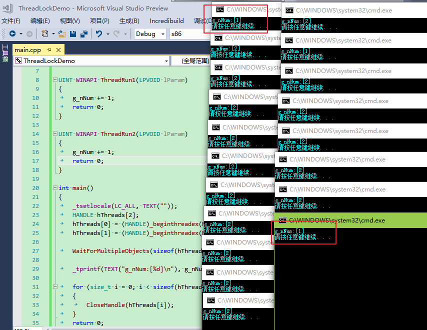Open the 文件(F) menu

tap(10, 20)
